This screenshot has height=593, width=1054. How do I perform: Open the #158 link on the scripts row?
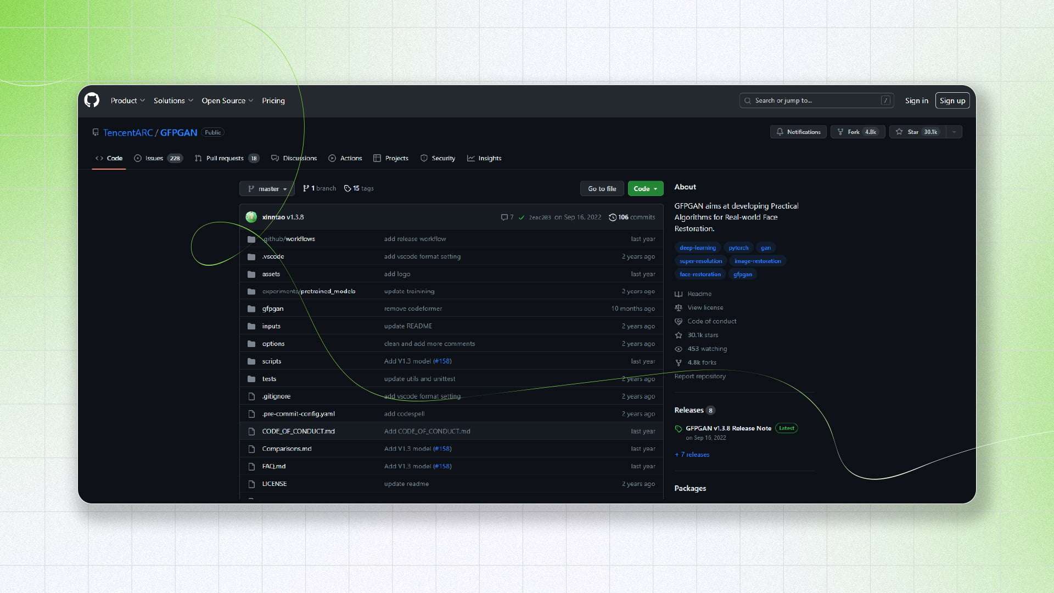[442, 361]
